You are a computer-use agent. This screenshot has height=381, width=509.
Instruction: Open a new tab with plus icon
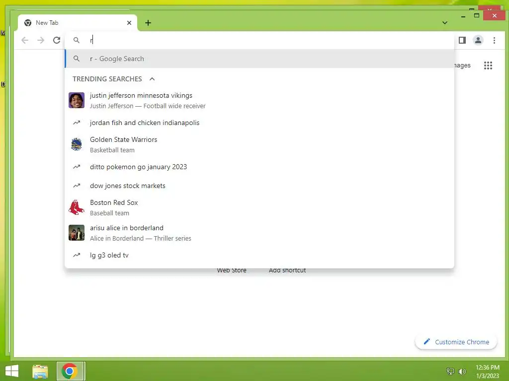[148, 23]
